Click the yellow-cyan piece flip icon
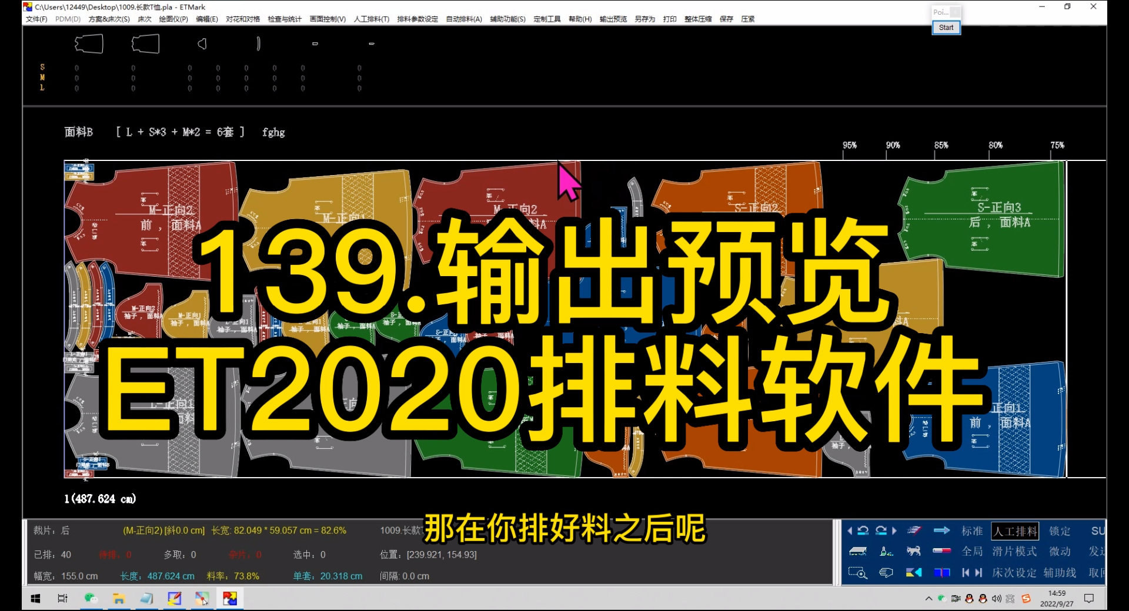 point(914,572)
